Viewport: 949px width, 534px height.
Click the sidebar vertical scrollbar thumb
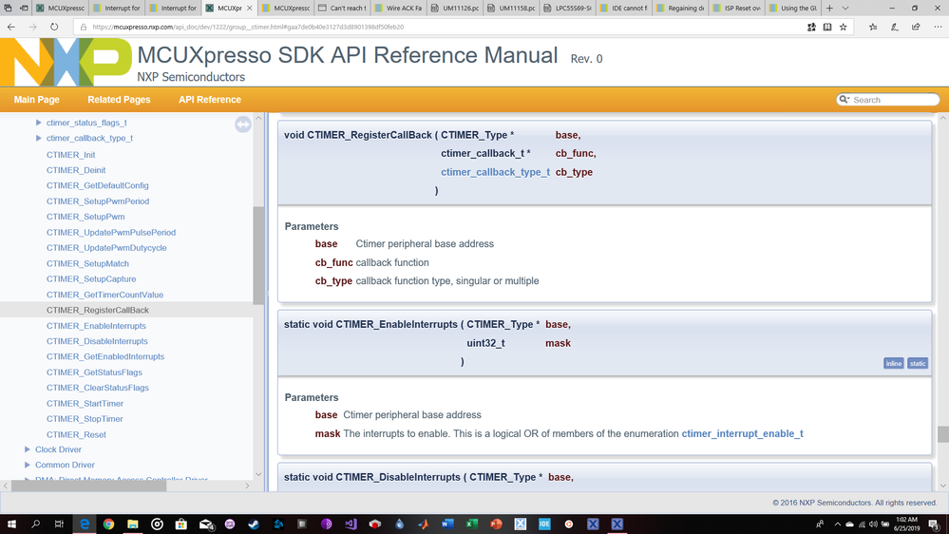(258, 255)
